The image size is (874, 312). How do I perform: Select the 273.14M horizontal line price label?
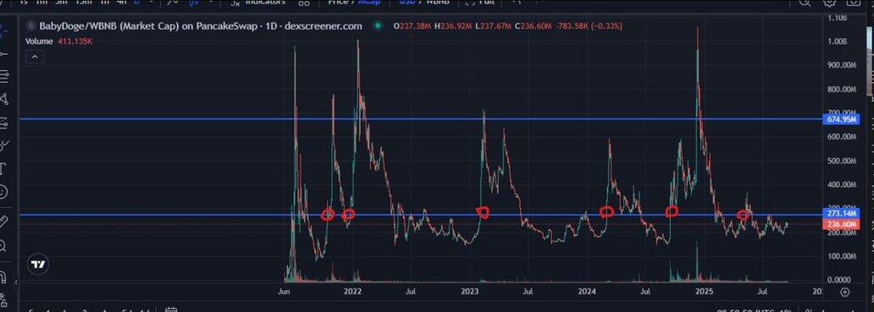pos(841,214)
